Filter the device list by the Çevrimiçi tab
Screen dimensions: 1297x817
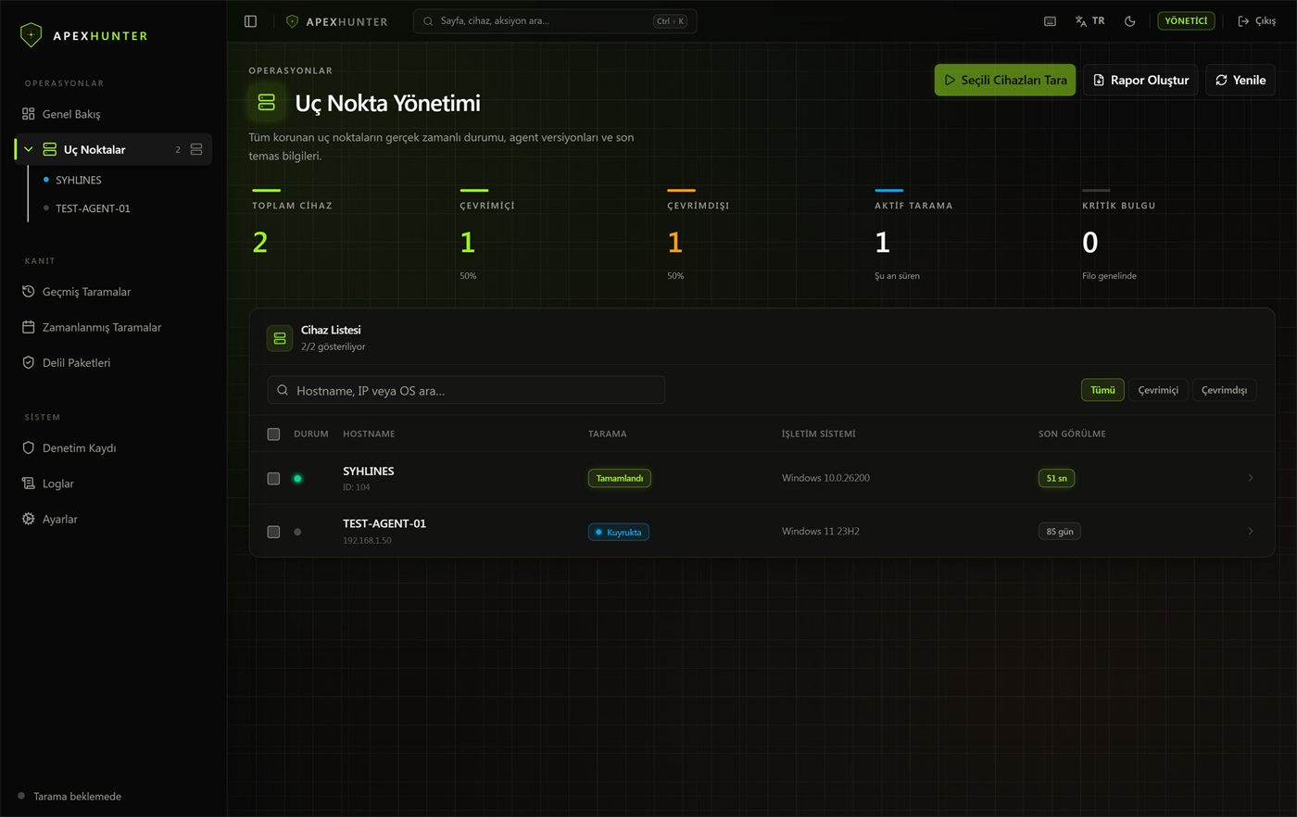[x=1158, y=390]
